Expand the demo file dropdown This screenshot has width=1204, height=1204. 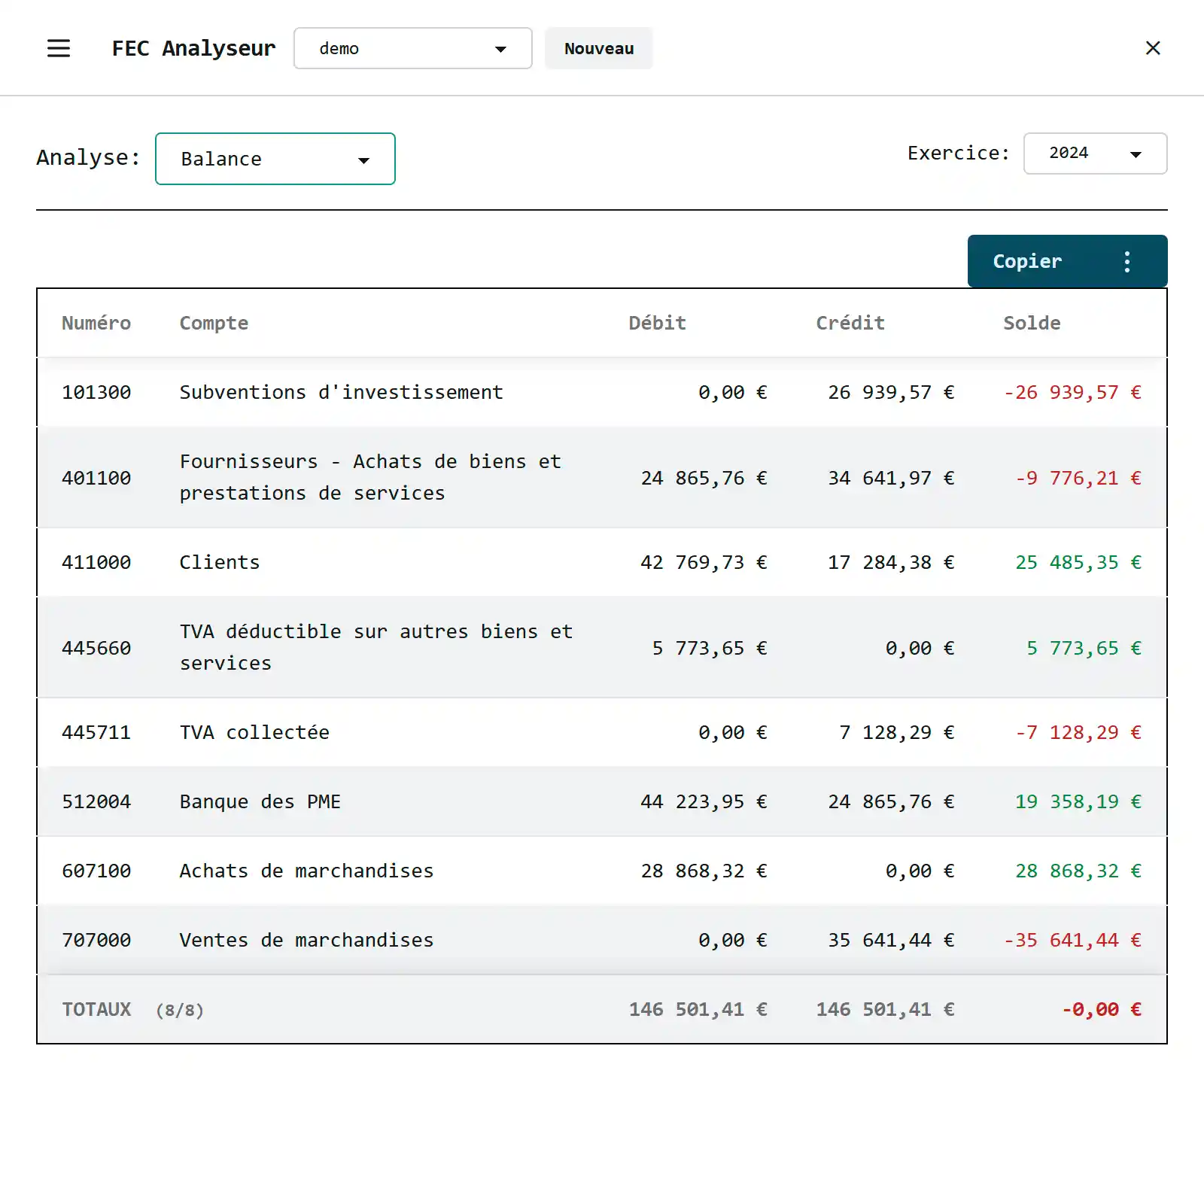point(412,48)
